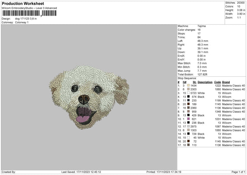Click the Code column header
The height and width of the screenshot is (175, 247).
[218, 81]
